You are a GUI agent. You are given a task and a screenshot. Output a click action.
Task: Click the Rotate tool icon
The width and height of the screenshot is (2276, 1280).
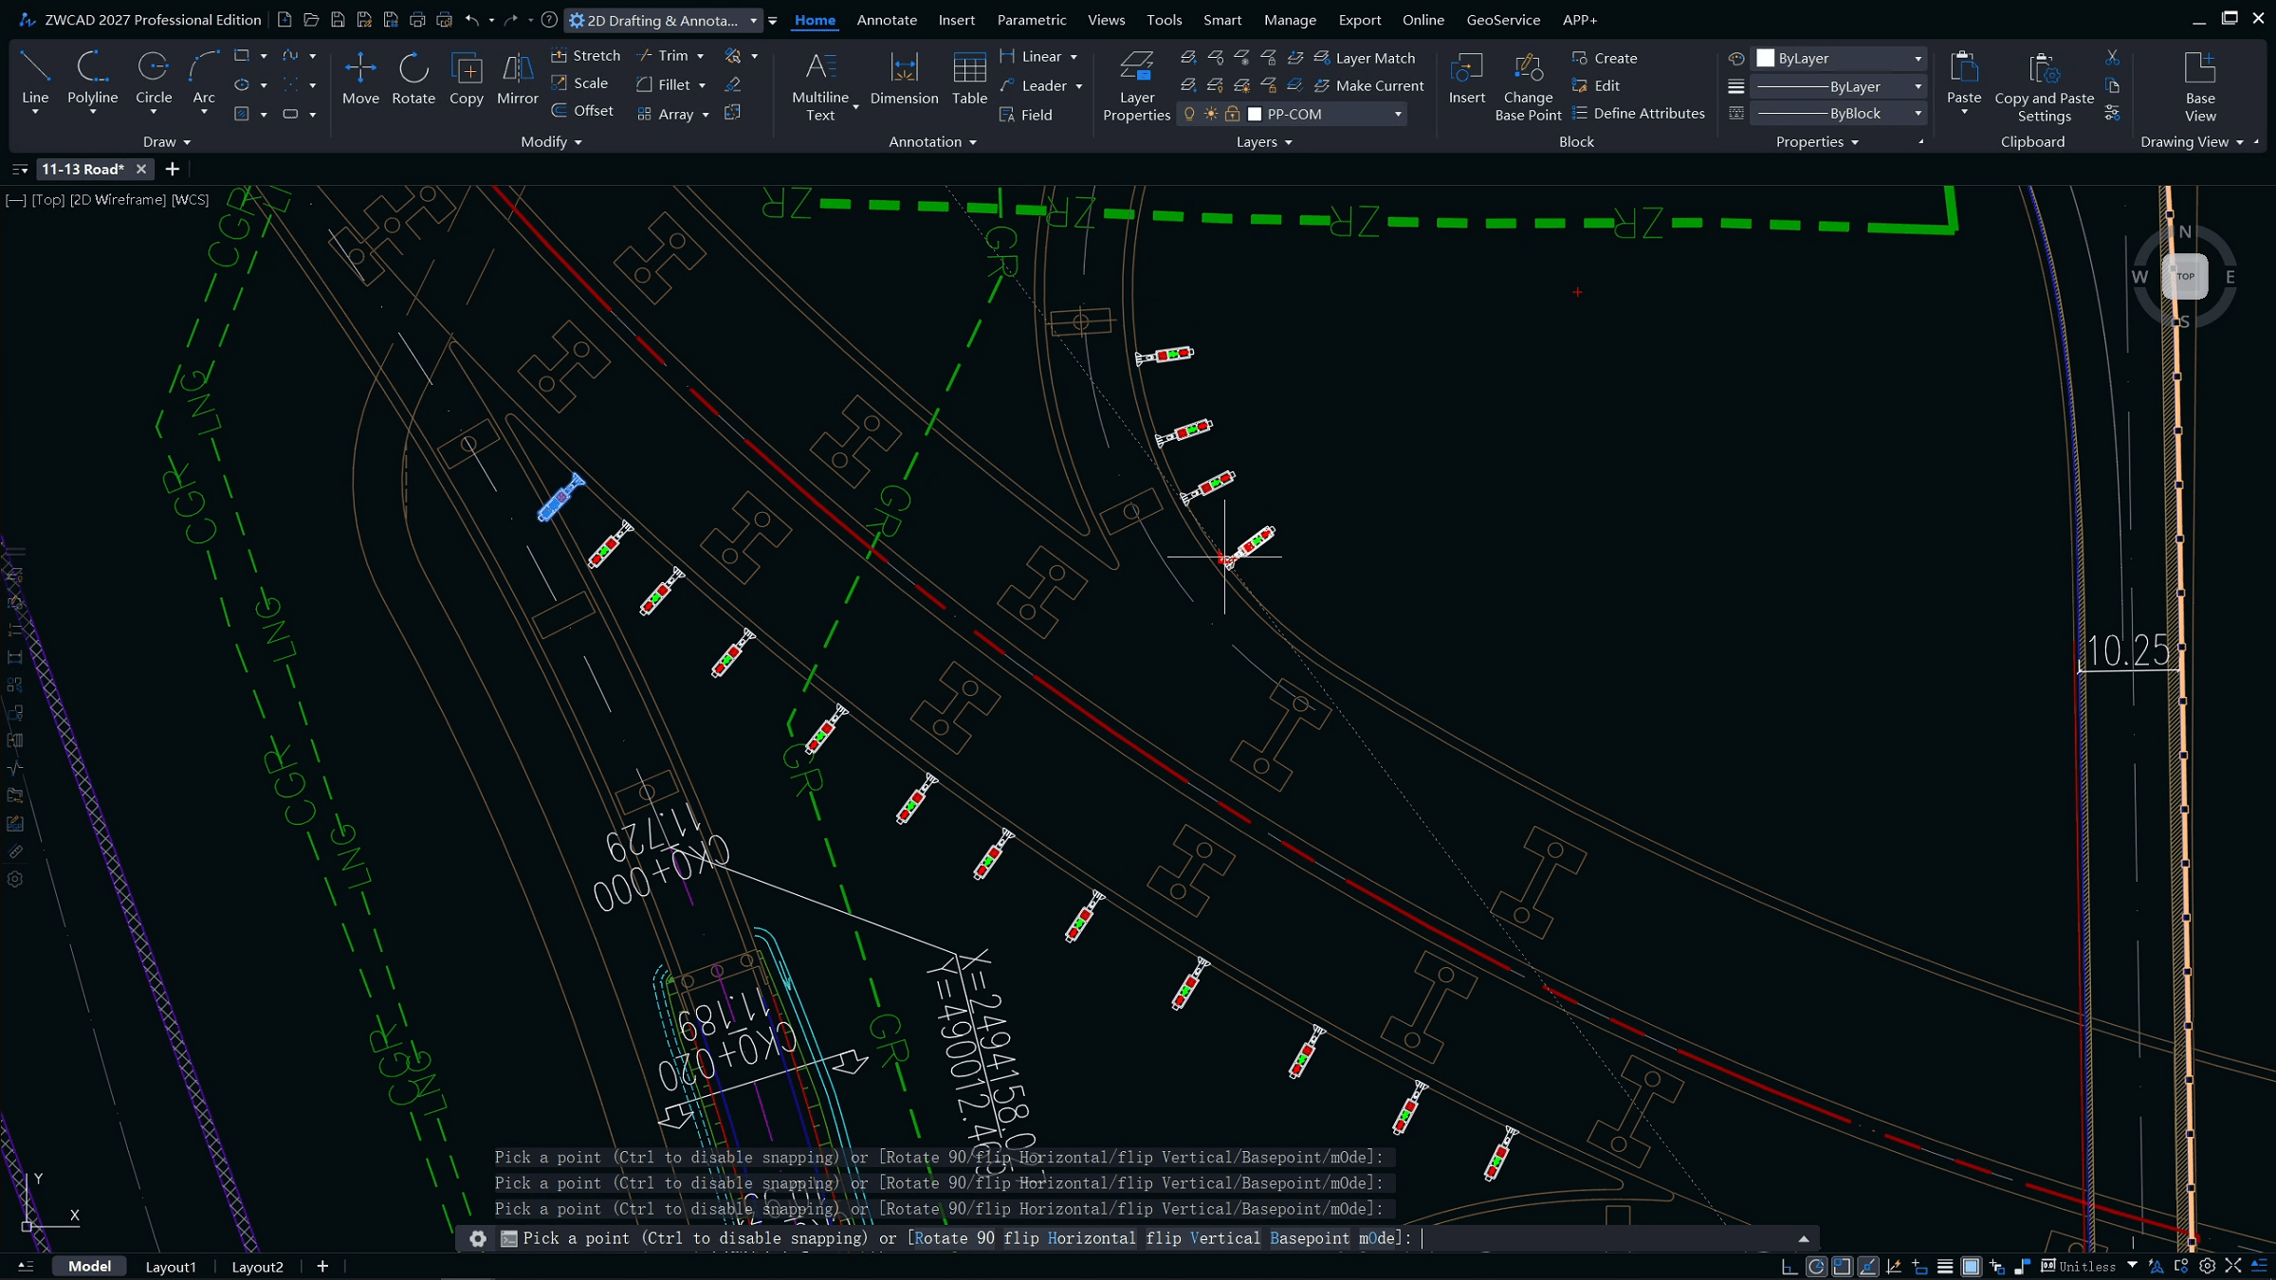[413, 68]
